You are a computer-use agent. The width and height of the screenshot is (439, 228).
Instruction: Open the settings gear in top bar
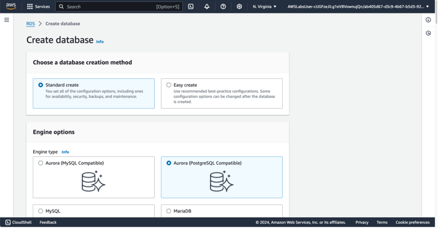click(239, 6)
